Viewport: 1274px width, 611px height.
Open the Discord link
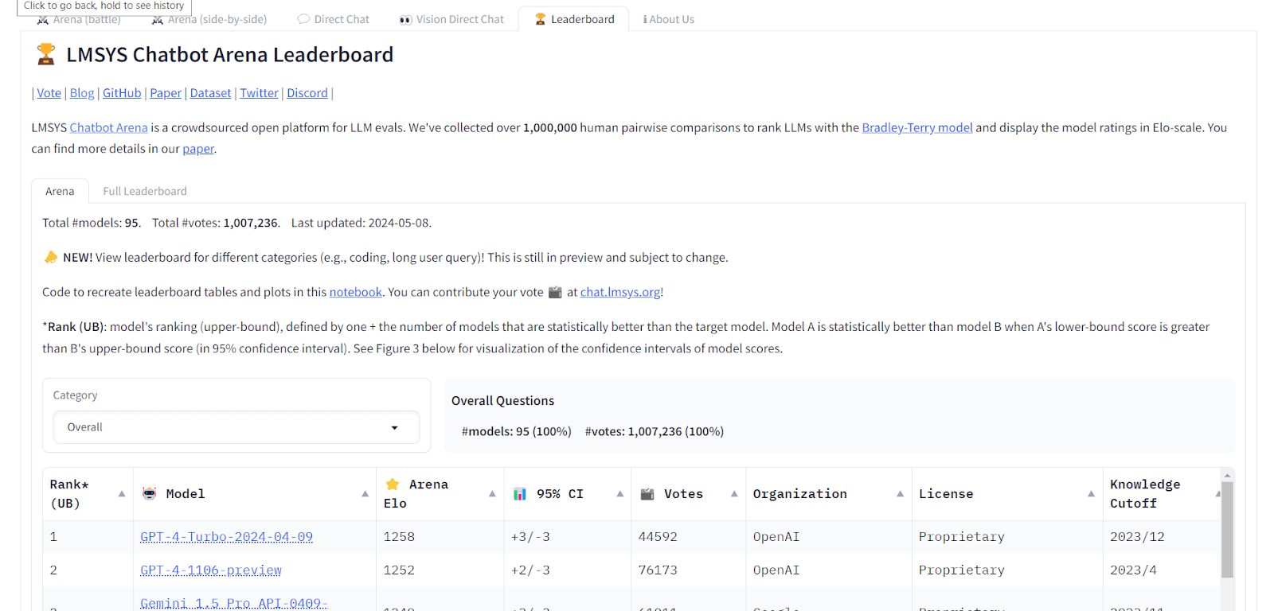pyautogui.click(x=307, y=93)
